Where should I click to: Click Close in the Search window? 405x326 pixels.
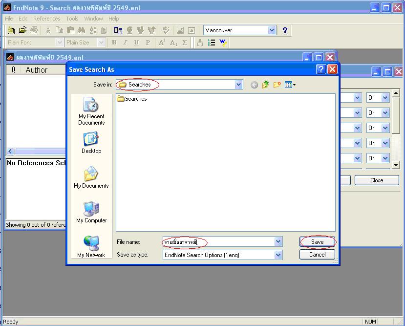pyautogui.click(x=377, y=180)
